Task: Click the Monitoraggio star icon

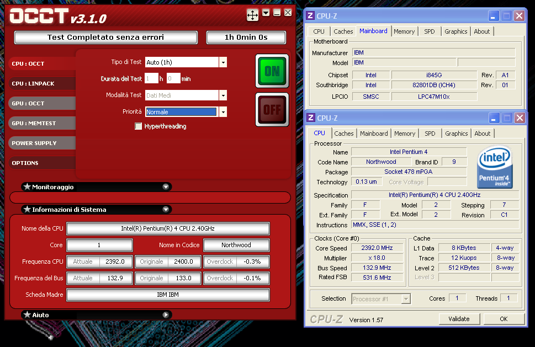Action: tap(27, 186)
